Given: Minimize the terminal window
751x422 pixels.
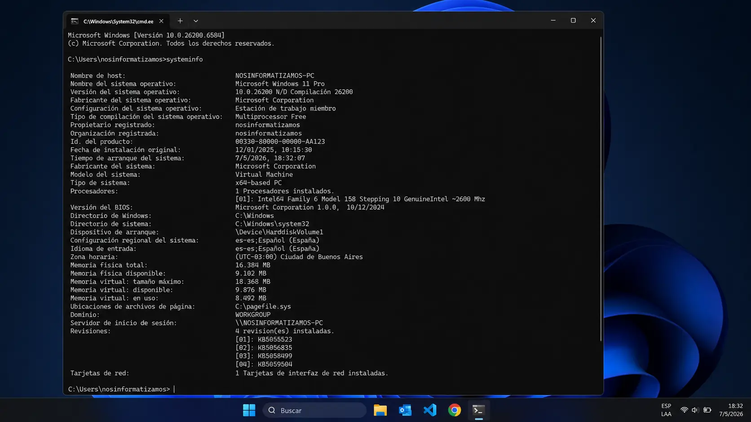Looking at the screenshot, I should tap(553, 21).
